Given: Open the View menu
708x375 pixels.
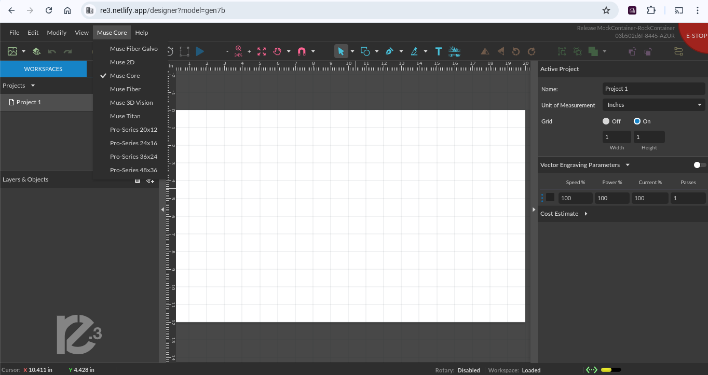Looking at the screenshot, I should pyautogui.click(x=81, y=32).
